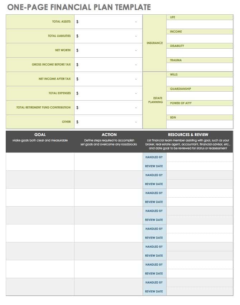Select the ACTION column header
The image size is (240, 305).
coord(109,135)
